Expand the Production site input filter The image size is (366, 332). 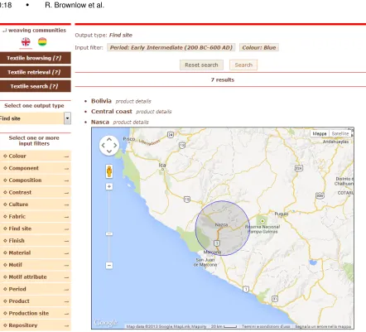click(x=36, y=313)
